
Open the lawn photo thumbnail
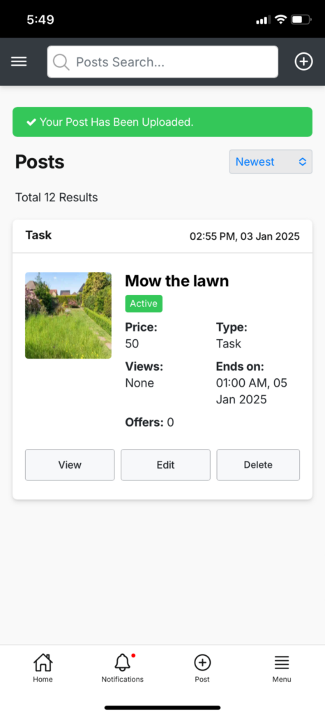(x=68, y=315)
